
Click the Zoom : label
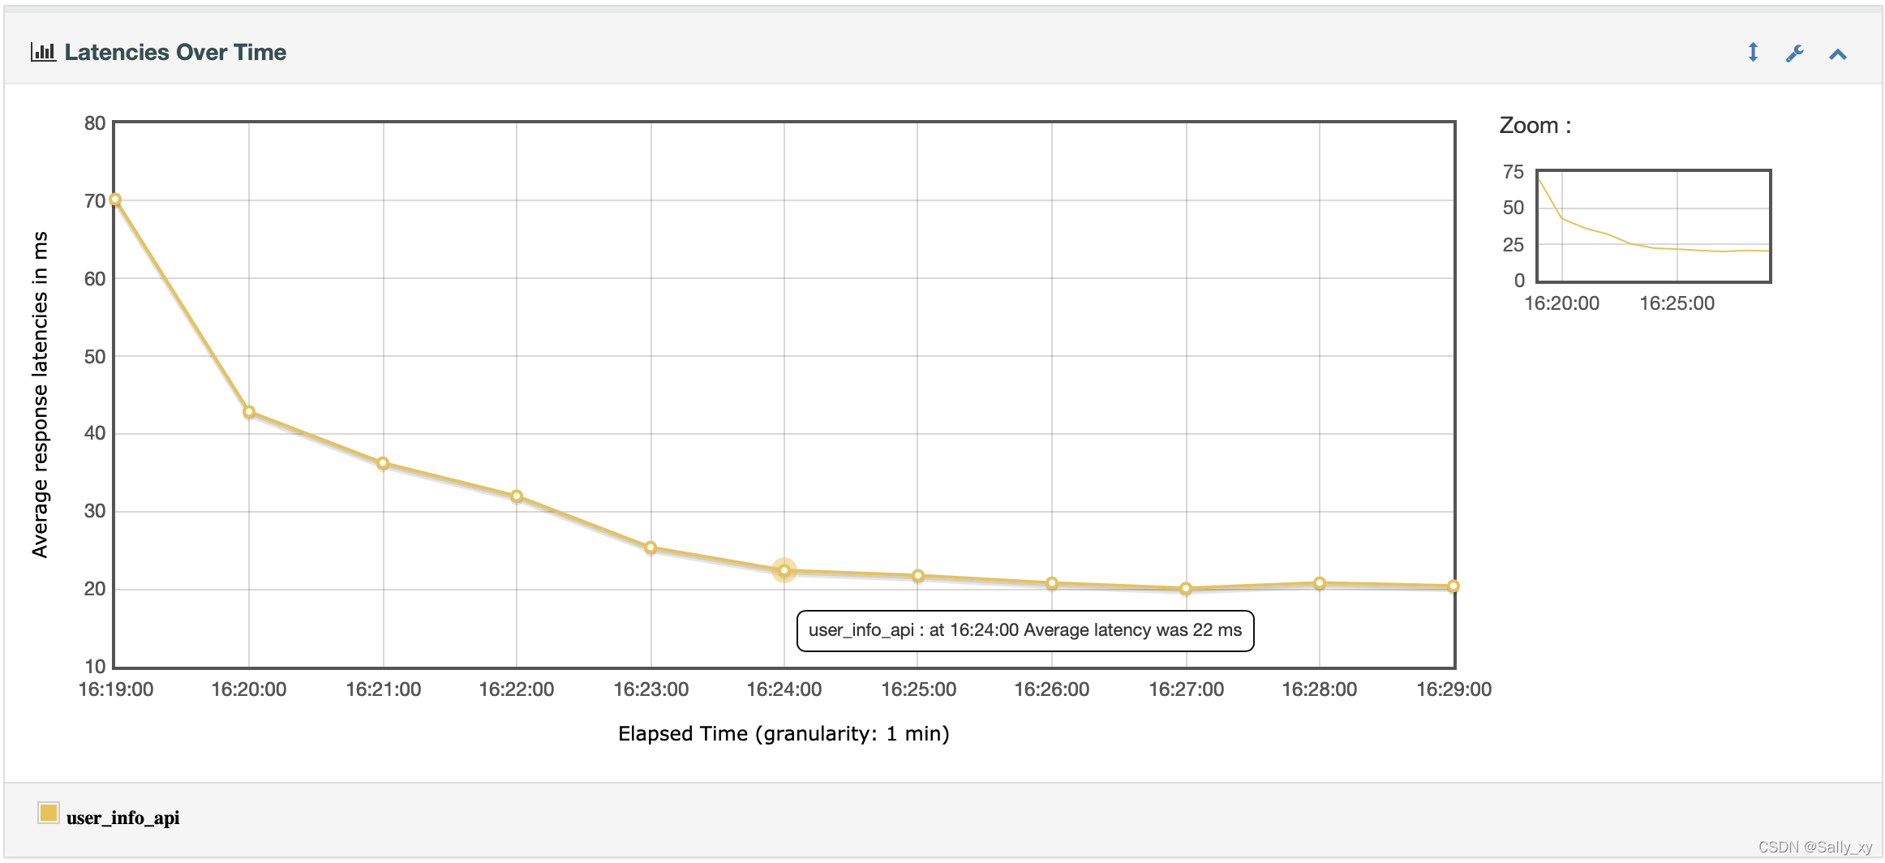[1535, 126]
